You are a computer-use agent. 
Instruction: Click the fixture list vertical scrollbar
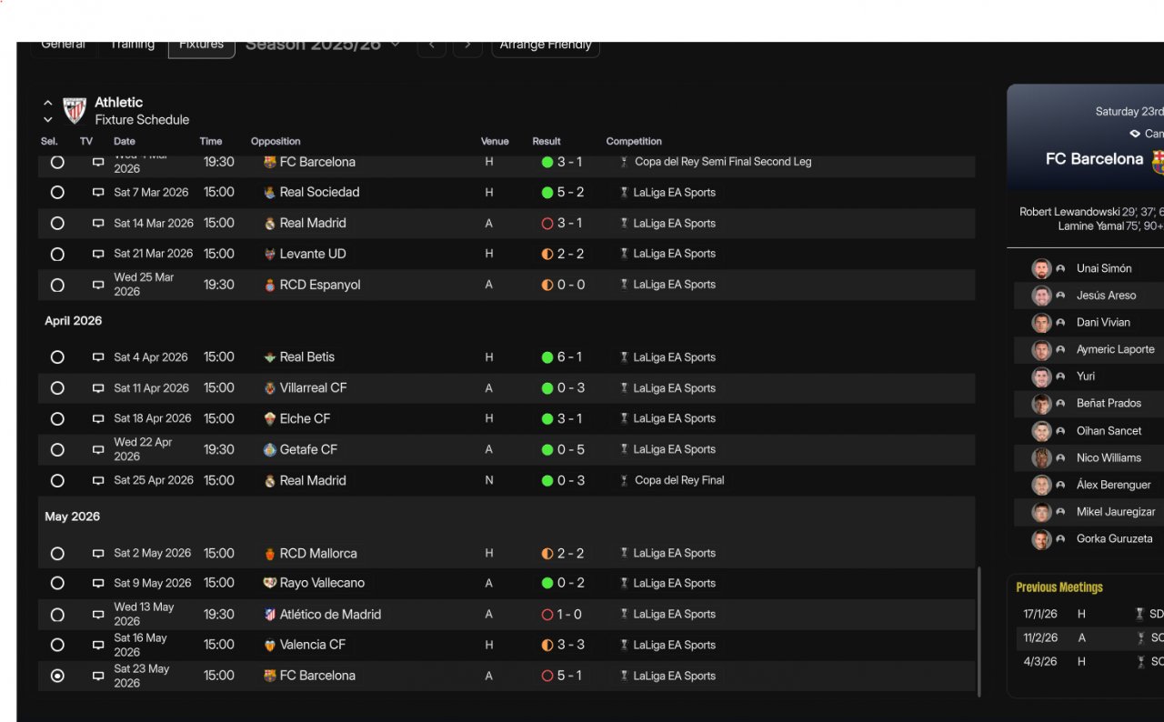pos(978,632)
